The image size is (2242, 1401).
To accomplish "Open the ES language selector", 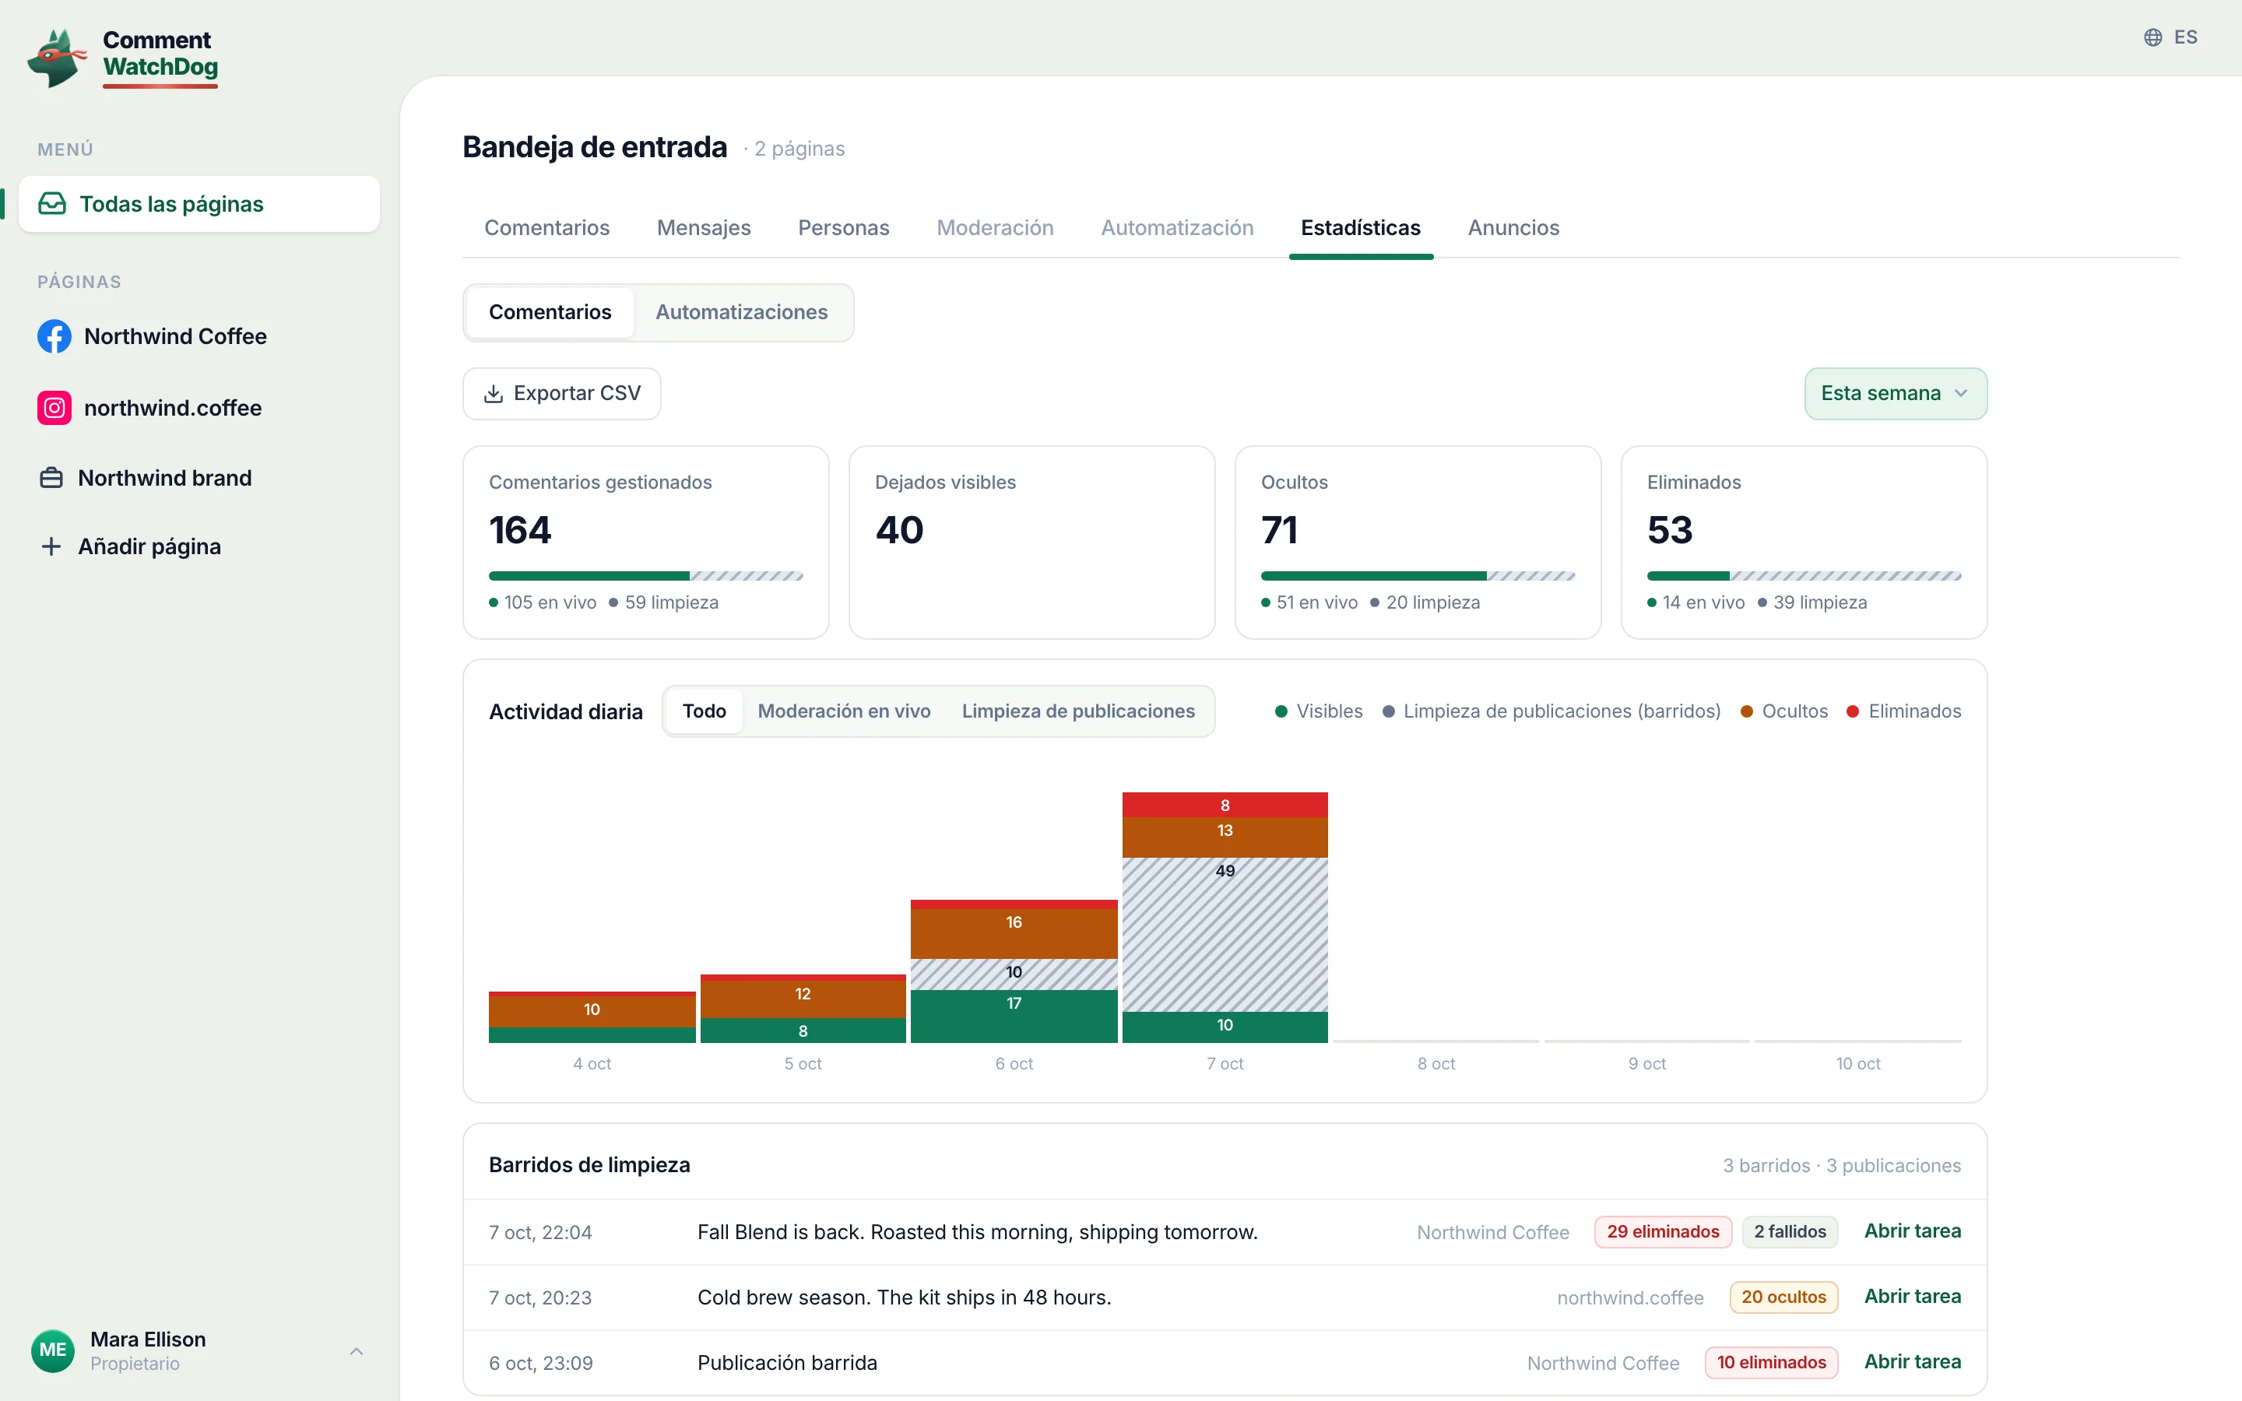I will 2170,37.
